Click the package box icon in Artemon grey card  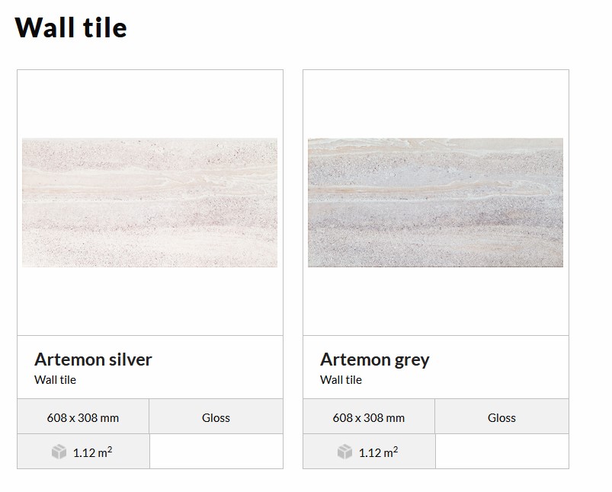(344, 452)
